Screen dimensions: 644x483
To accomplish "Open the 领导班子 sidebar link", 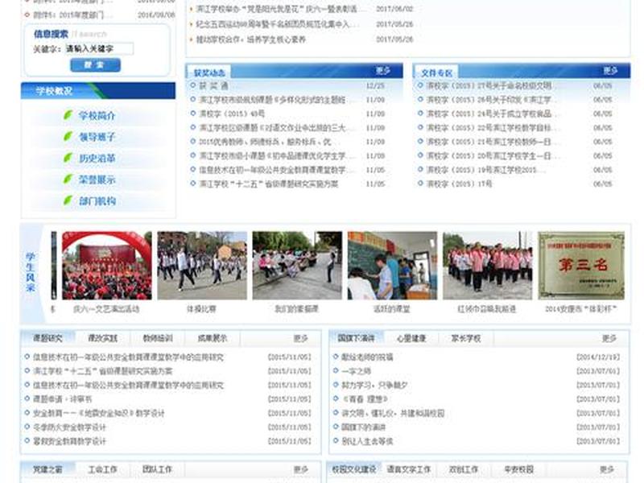I will pyautogui.click(x=97, y=137).
